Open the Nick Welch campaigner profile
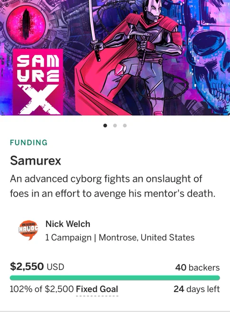The image size is (230, 324). 68,224
